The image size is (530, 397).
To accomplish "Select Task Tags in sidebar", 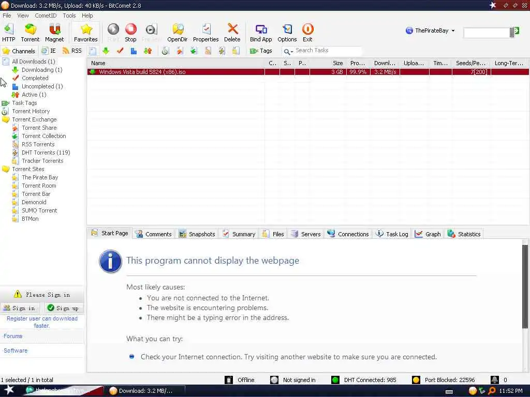I will tap(24, 103).
